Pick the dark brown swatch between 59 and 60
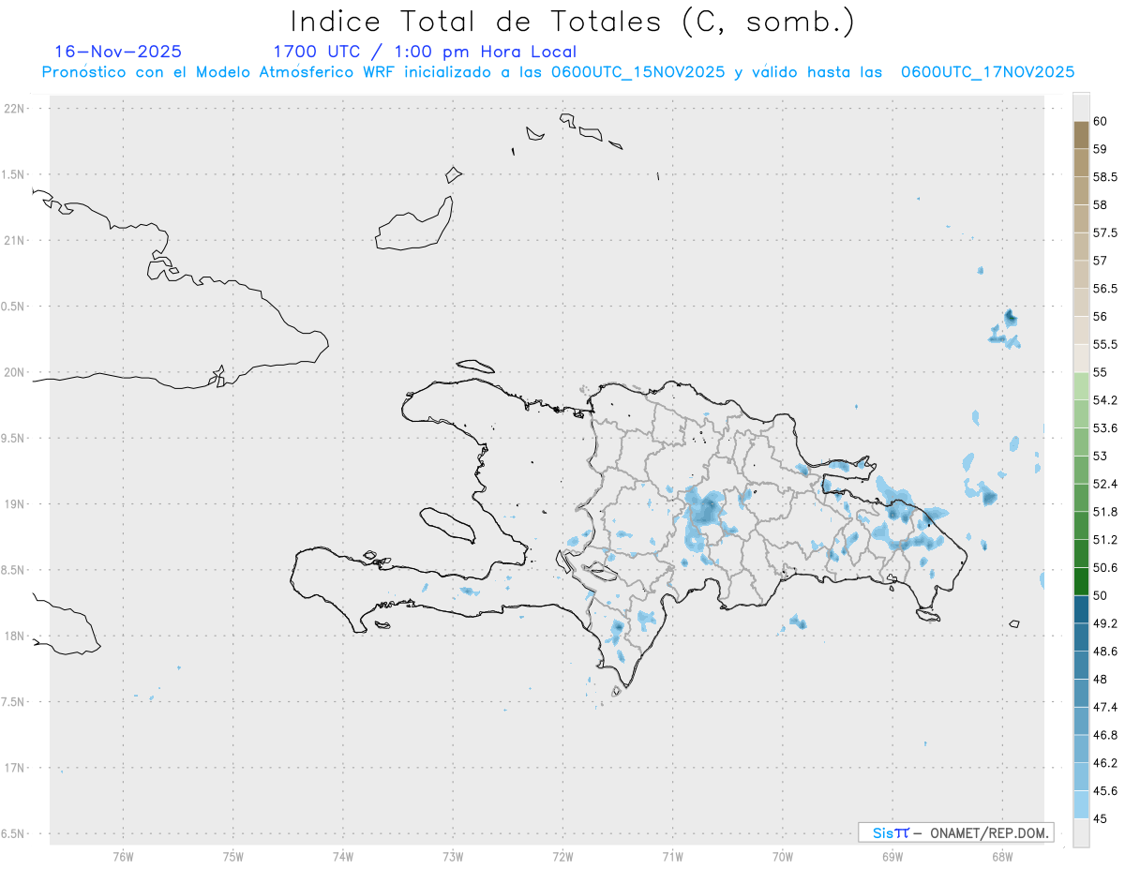 [1081, 135]
